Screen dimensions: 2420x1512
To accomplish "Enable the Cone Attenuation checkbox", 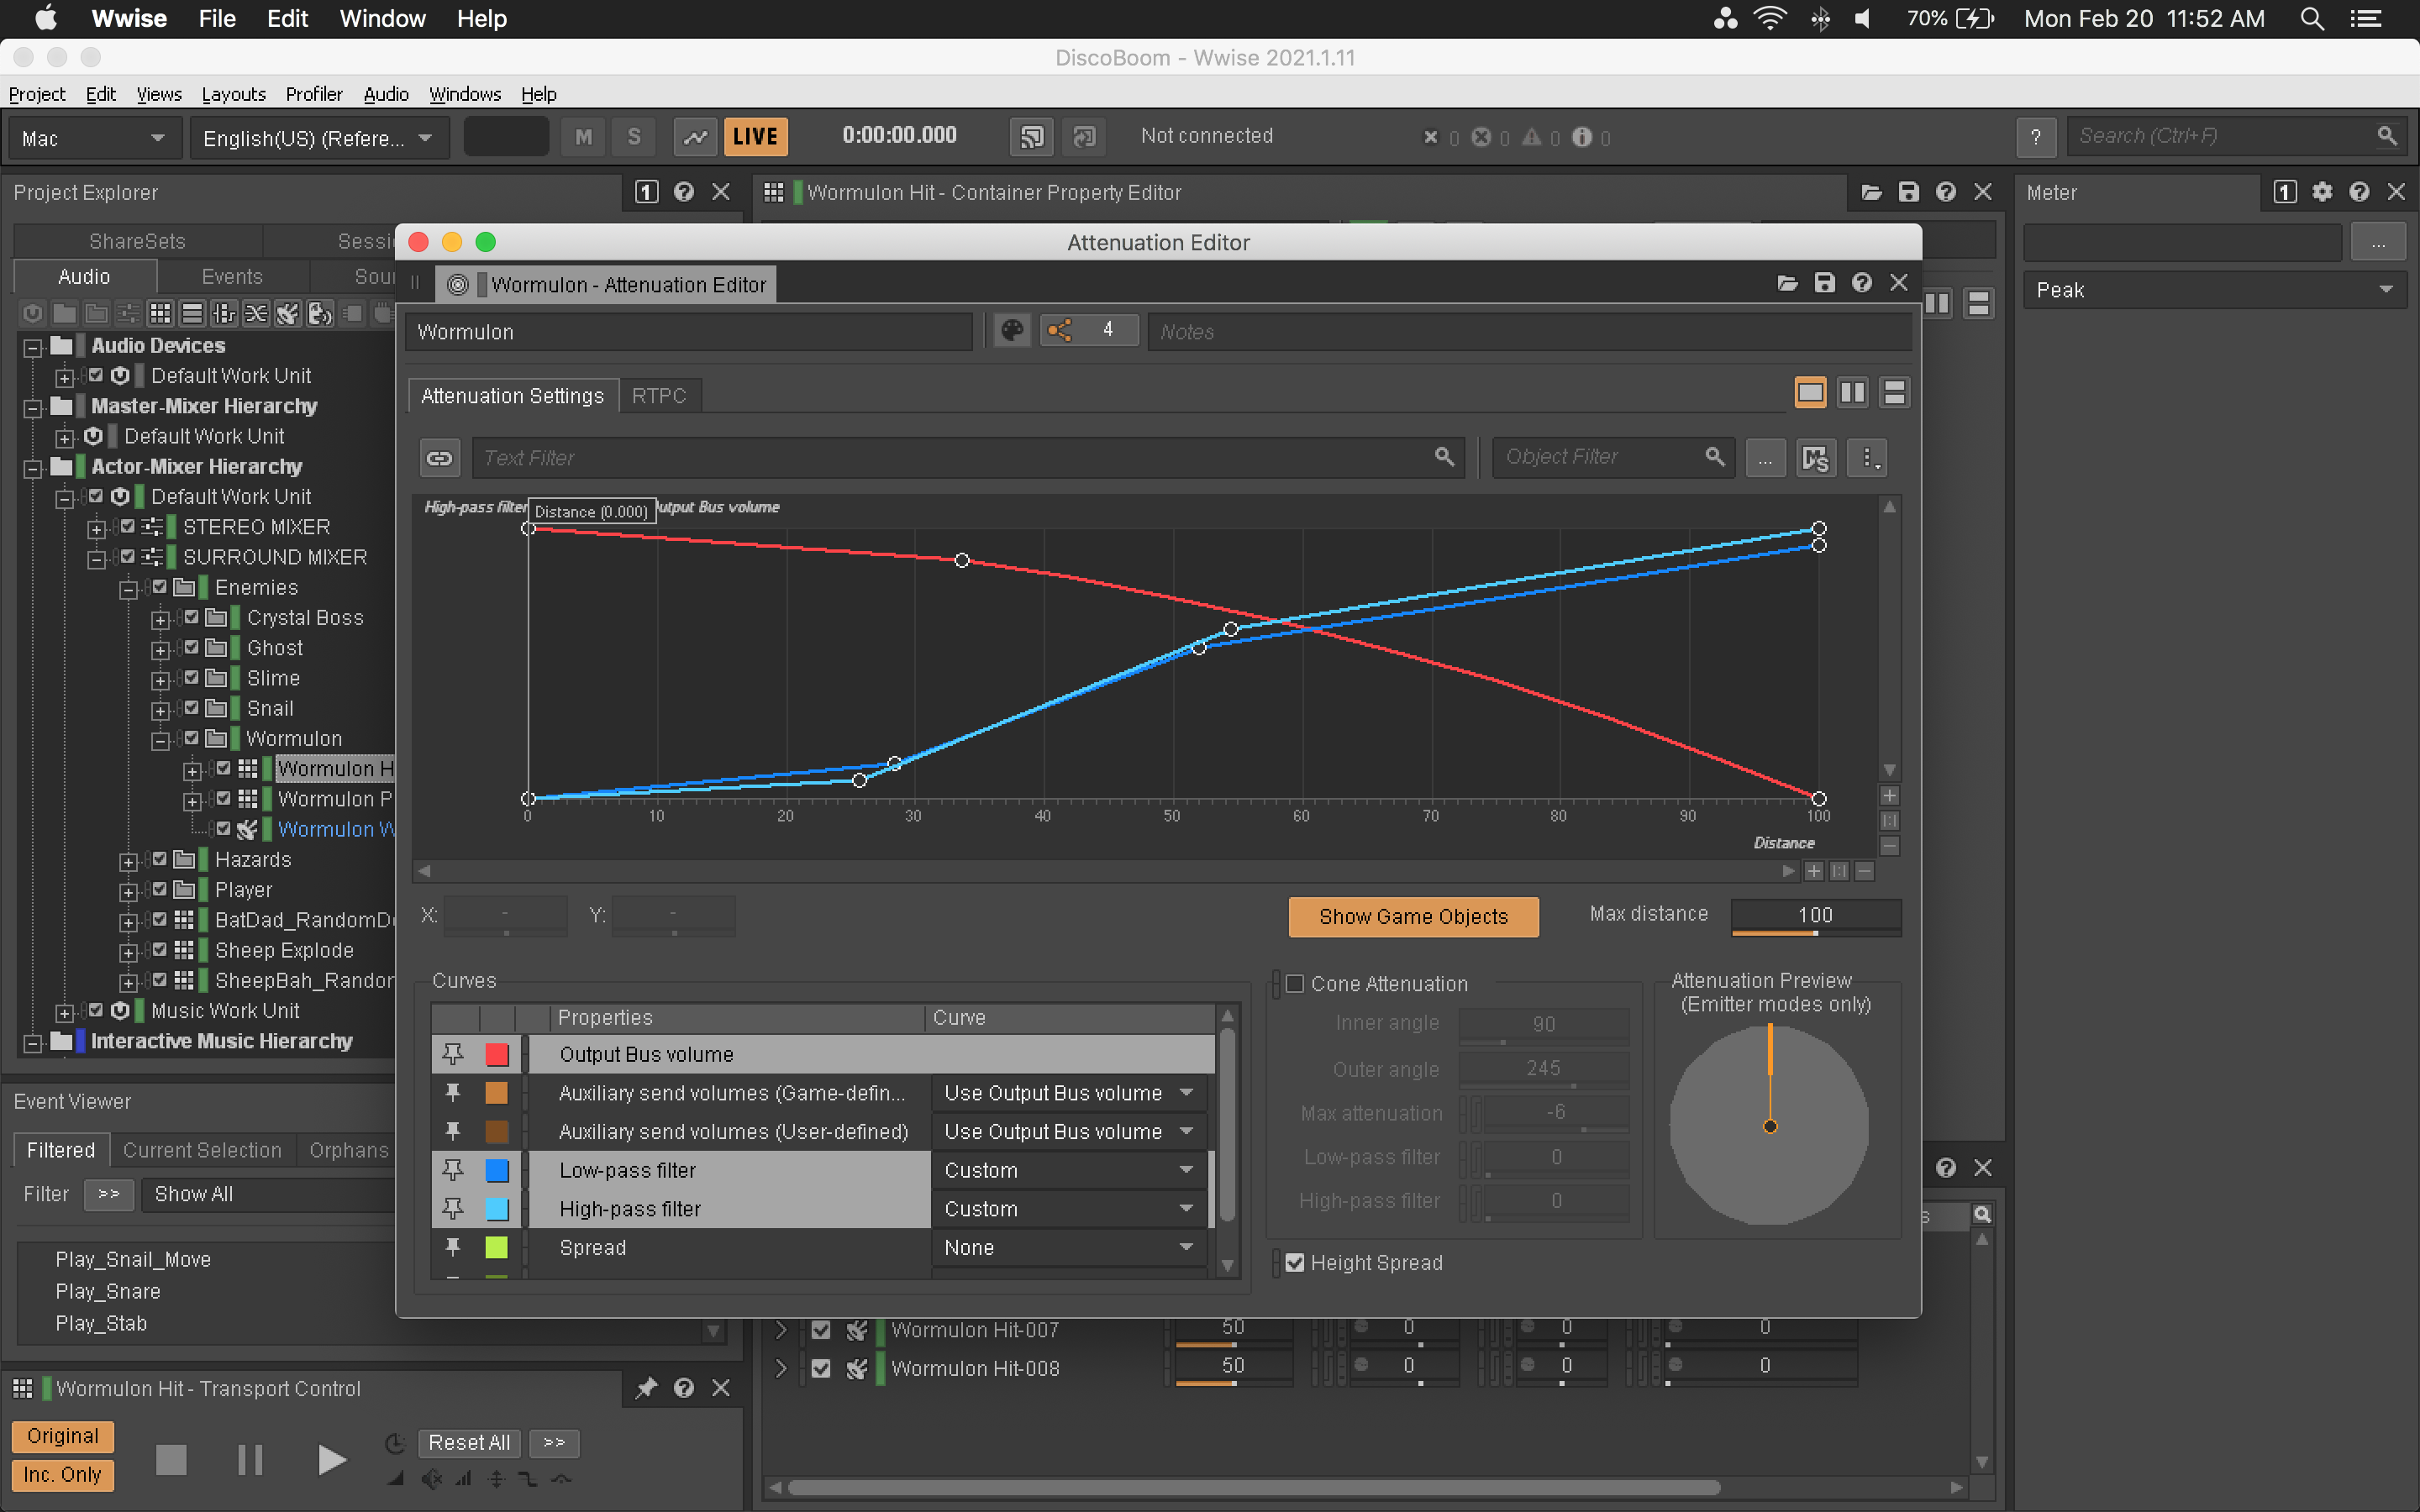I will click(1294, 983).
